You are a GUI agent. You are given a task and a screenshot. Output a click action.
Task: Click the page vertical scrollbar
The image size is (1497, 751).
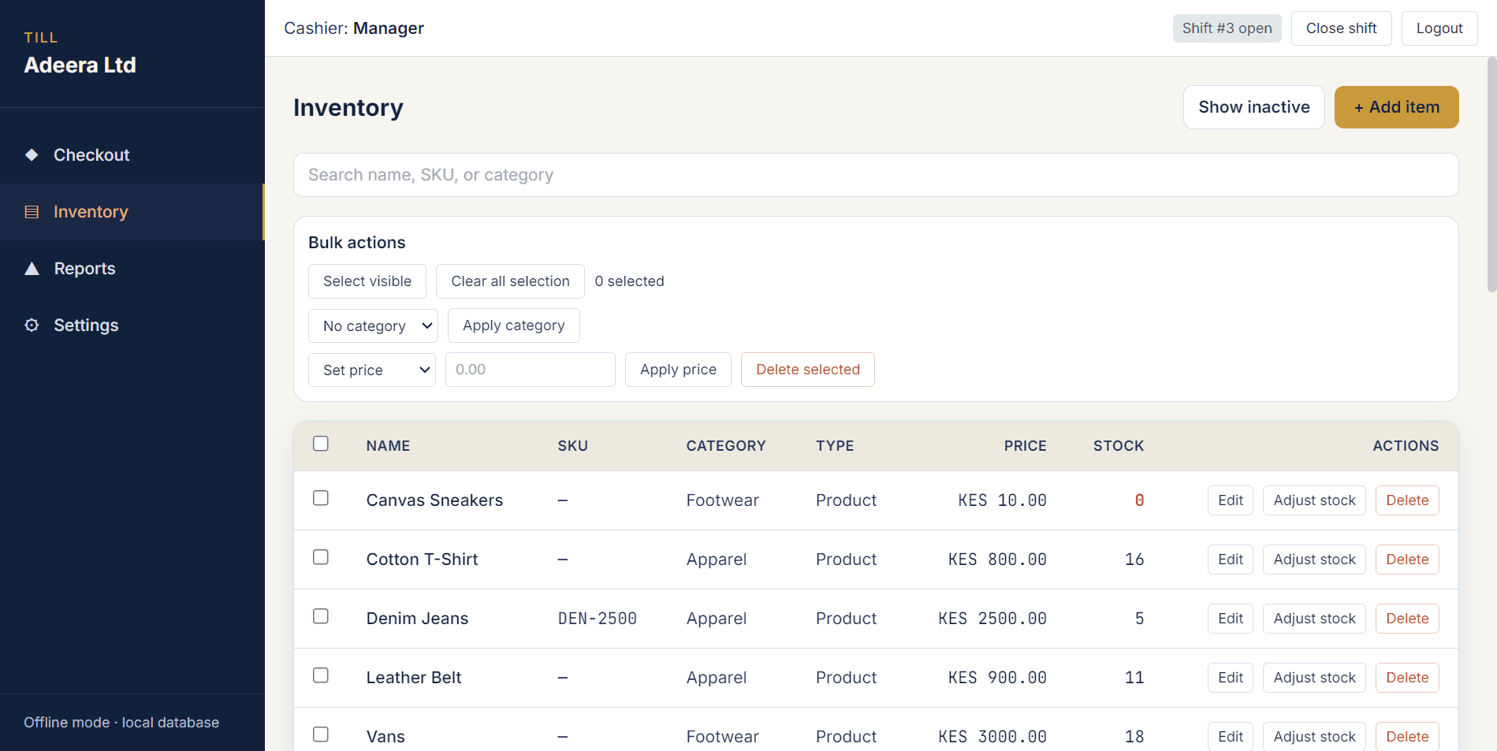pos(1491,173)
